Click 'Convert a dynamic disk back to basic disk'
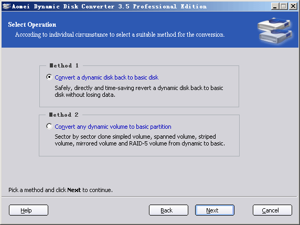The width and height of the screenshot is (300, 225). [x=106, y=77]
